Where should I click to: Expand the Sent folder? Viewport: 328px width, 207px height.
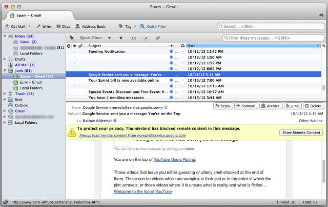pos(5,100)
